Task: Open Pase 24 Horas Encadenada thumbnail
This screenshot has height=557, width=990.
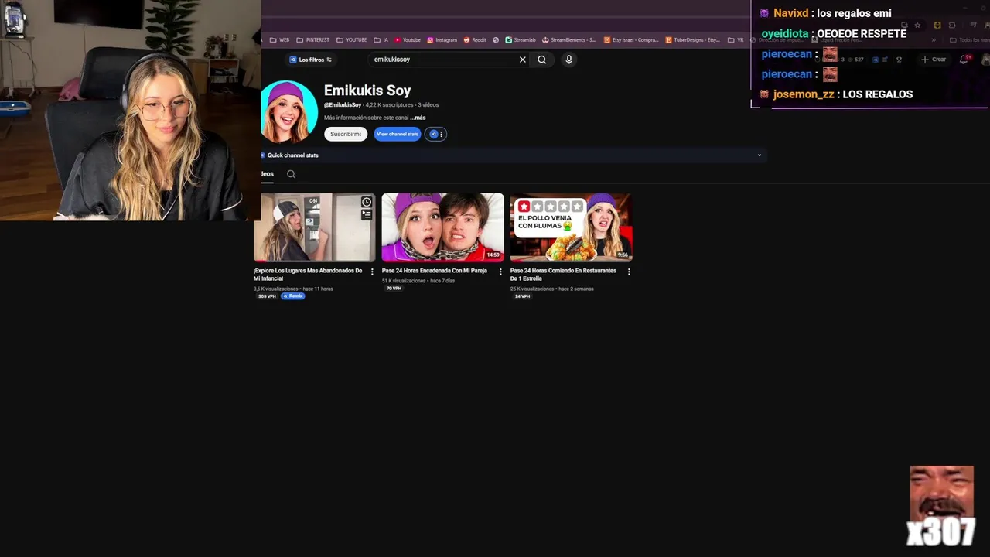Action: pos(442,227)
